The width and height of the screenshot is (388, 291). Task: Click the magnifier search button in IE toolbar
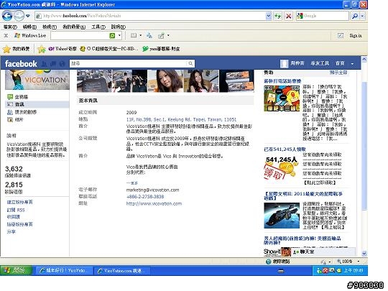click(x=355, y=16)
